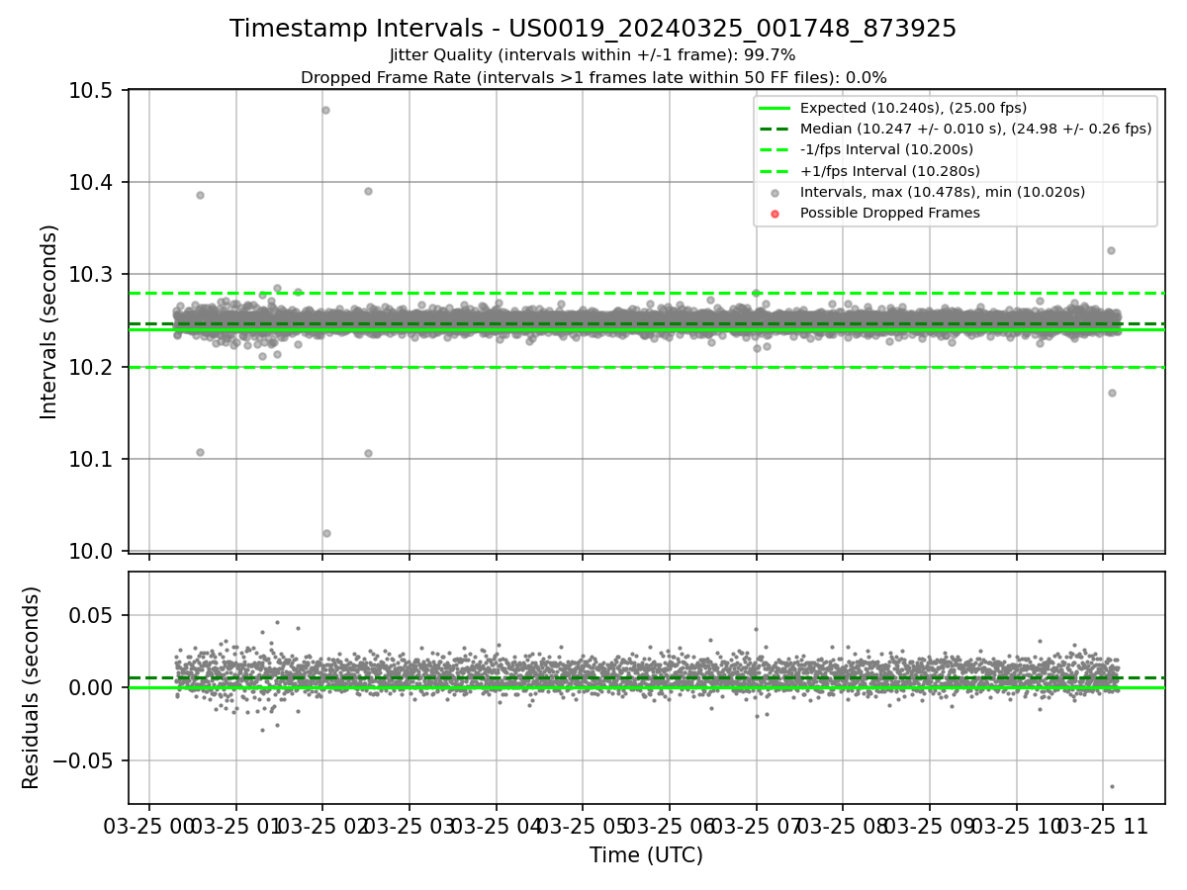
Task: Click the lowest outlier point near 10.020 seconds
Action: [326, 533]
